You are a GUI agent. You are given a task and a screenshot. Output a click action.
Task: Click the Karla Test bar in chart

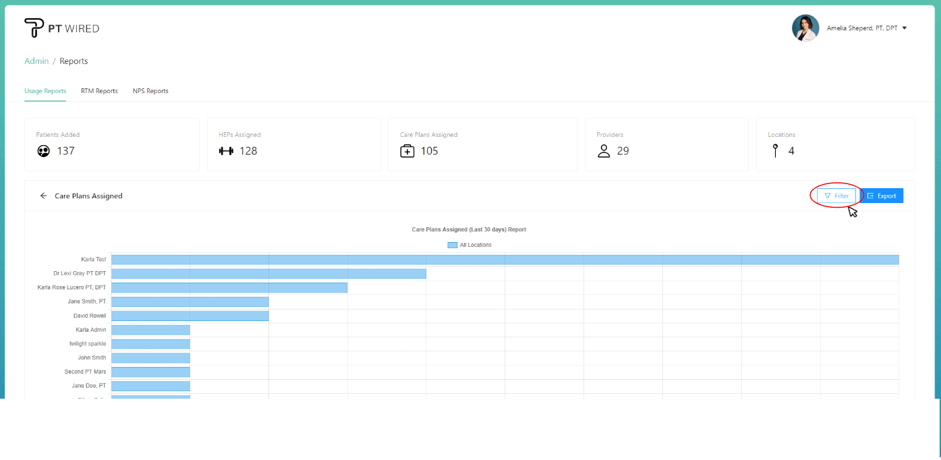click(505, 260)
